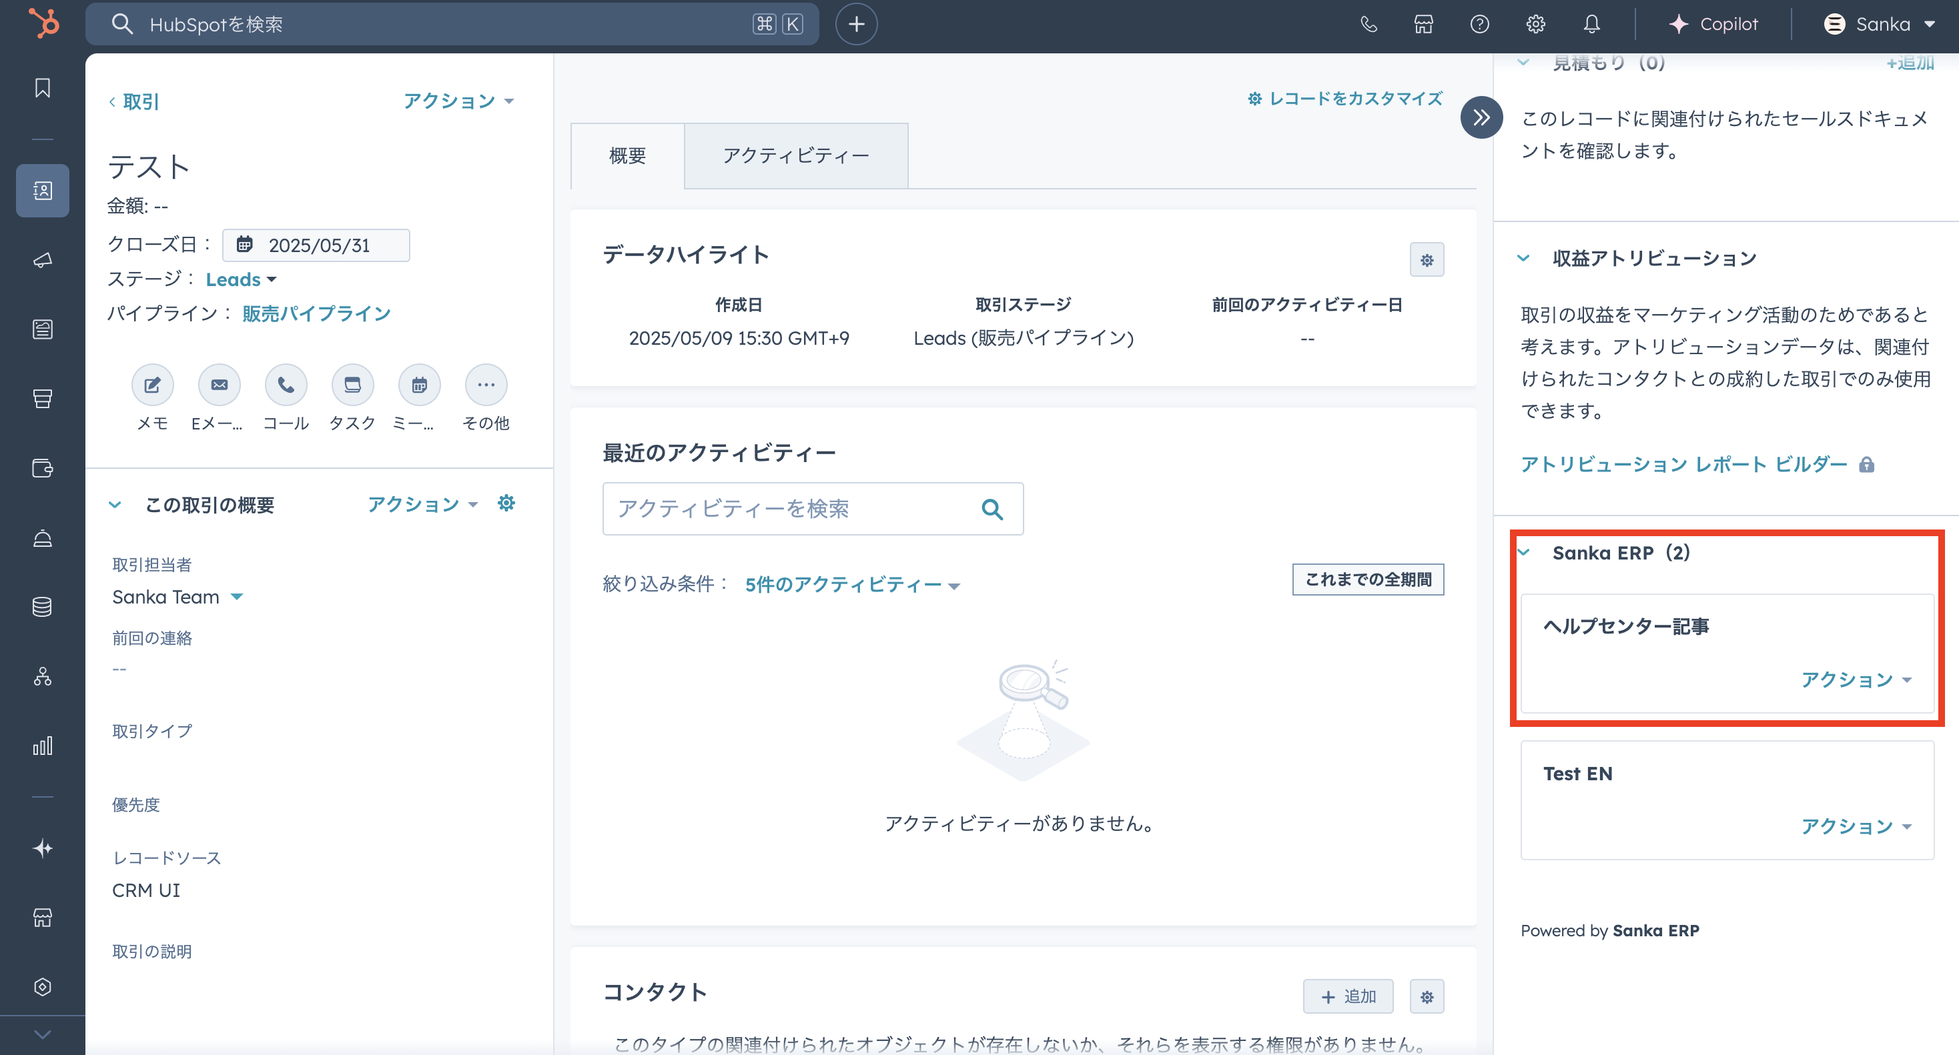Open the bookmarks icon in sidebar

[x=43, y=87]
